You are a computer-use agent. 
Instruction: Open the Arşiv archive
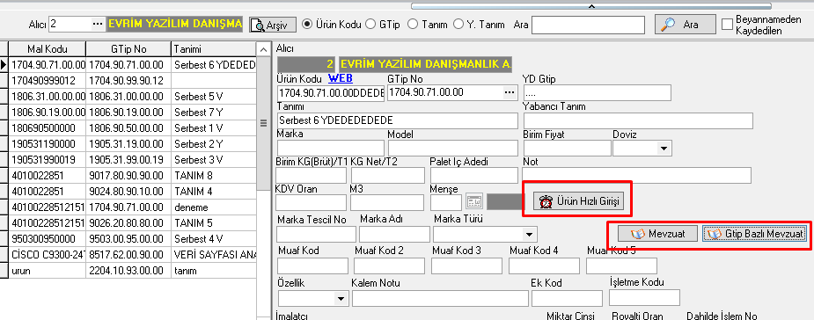point(273,25)
